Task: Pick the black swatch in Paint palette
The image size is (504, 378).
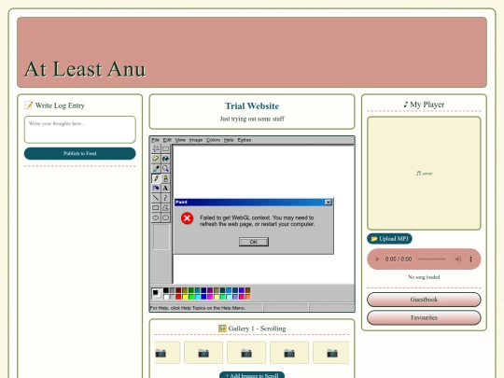Action: (x=166, y=290)
